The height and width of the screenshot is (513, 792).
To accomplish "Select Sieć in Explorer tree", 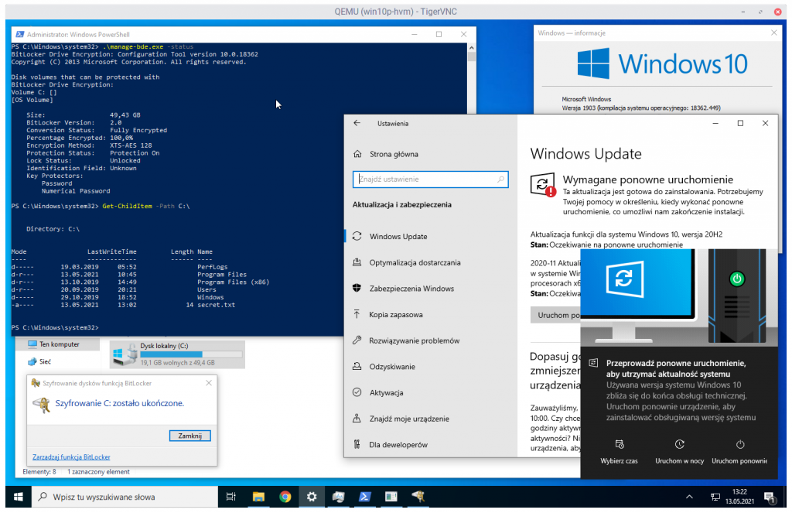I will pos(40,362).
